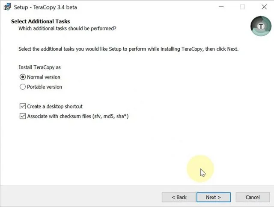Untick the Create a desktop shortcut checkbox

coord(23,106)
